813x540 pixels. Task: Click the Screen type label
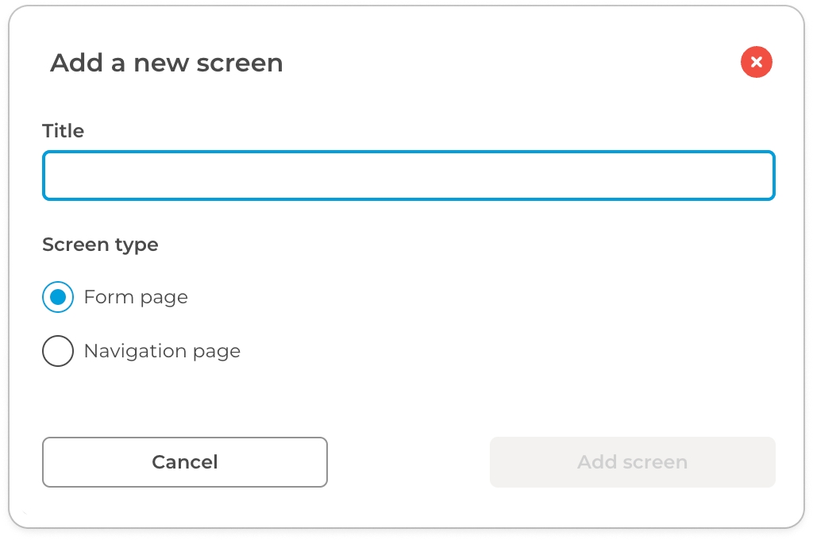(100, 245)
